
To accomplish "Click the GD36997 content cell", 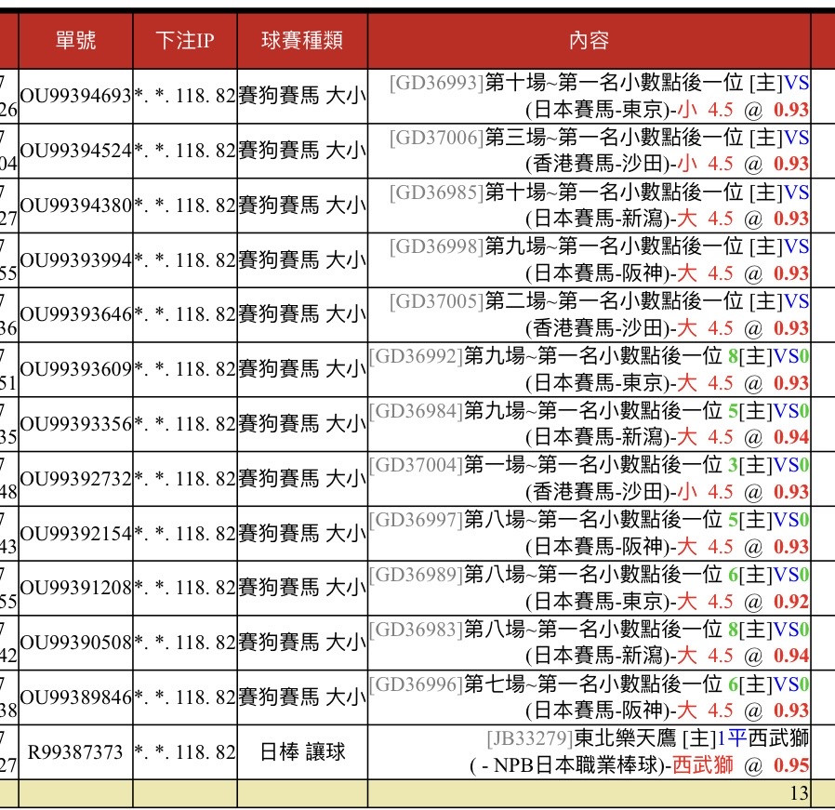I will (589, 534).
